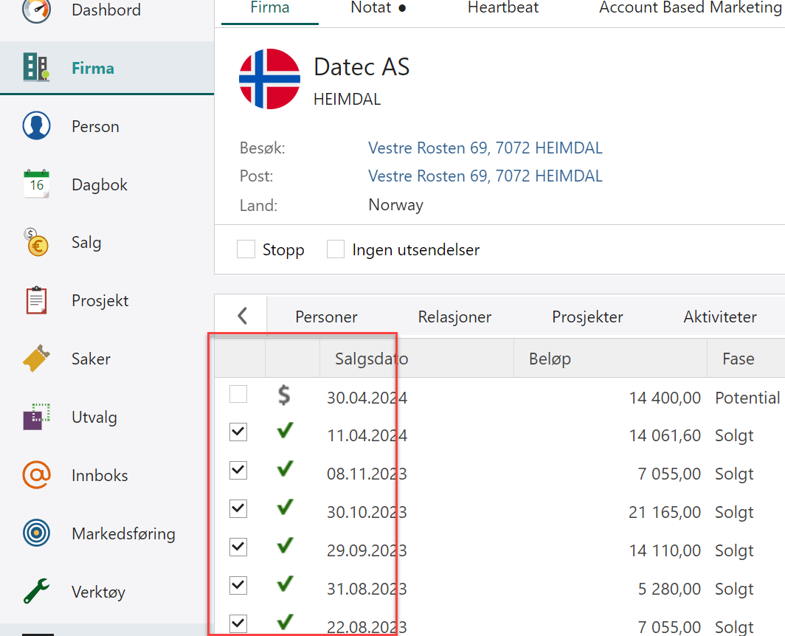Click the Saker ticket icon
Screen dimensions: 785x636
tap(37, 359)
